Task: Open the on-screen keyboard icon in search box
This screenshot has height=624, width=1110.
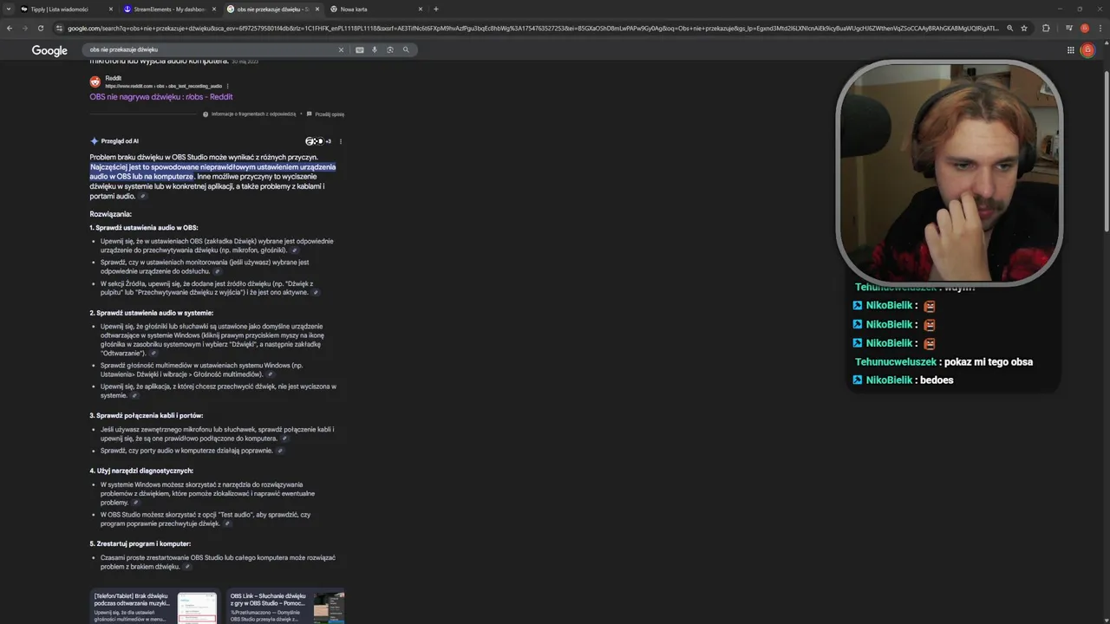Action: point(360,49)
